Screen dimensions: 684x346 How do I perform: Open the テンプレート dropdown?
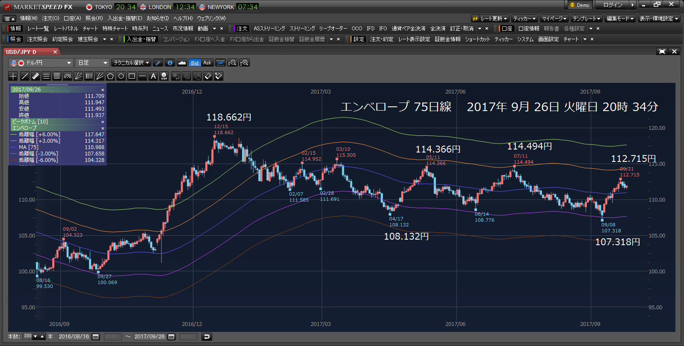[586, 18]
